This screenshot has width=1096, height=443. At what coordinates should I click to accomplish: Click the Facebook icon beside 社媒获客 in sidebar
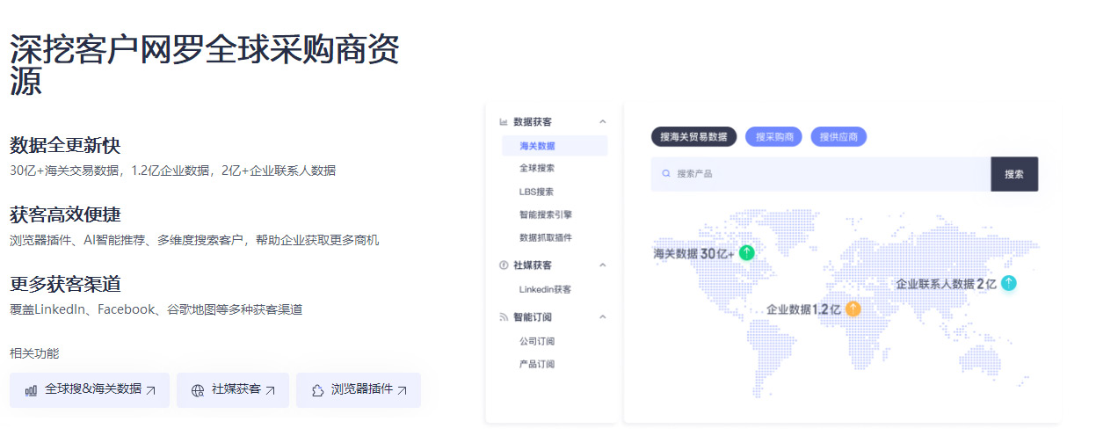pos(504,265)
